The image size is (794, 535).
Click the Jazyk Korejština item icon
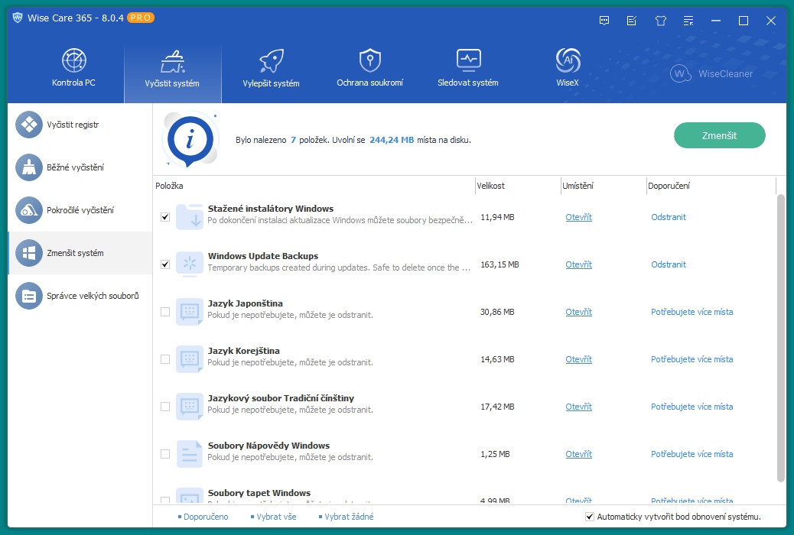tap(190, 359)
